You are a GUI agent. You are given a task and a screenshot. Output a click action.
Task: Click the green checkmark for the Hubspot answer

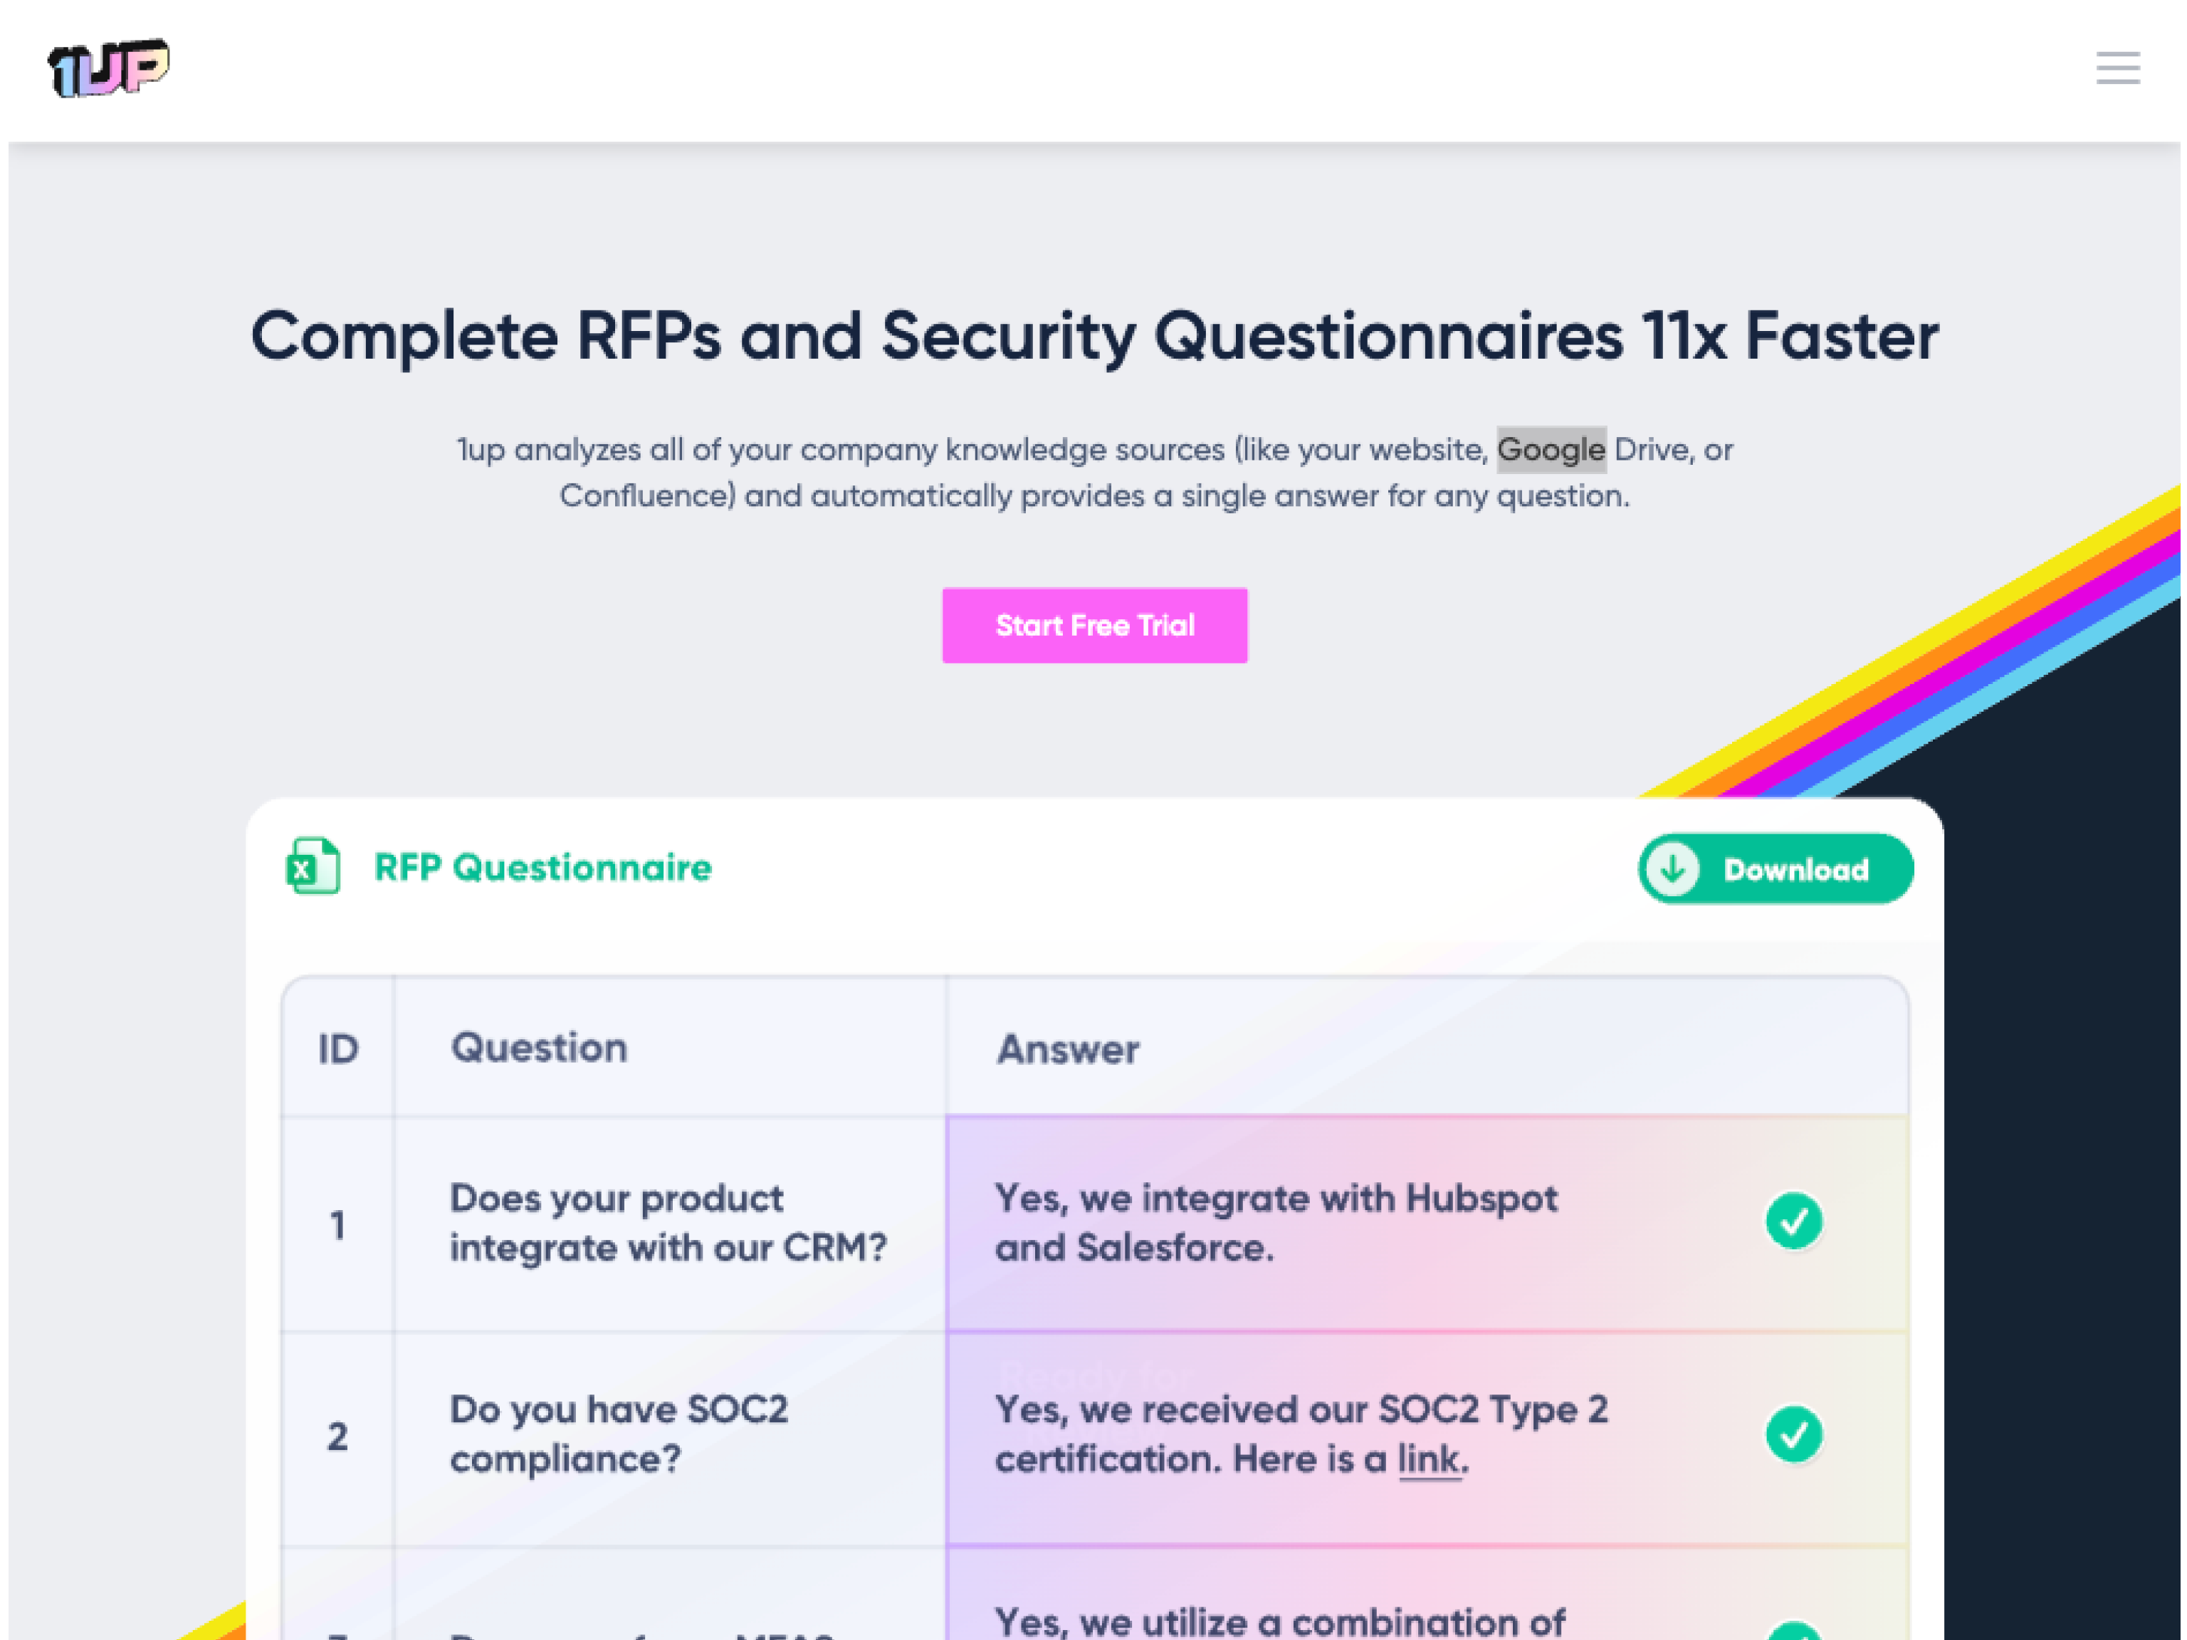pyautogui.click(x=1793, y=1221)
